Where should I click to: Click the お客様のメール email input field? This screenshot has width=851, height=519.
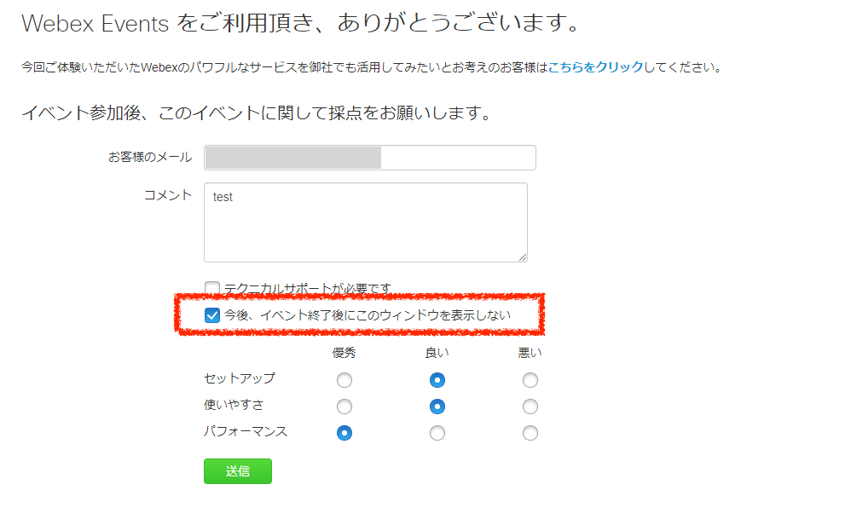point(369,158)
